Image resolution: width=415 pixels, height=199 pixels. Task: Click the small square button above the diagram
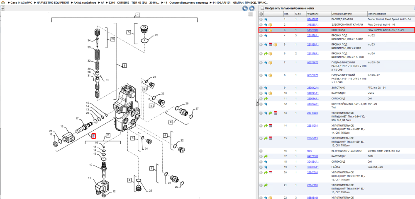(x=250, y=14)
